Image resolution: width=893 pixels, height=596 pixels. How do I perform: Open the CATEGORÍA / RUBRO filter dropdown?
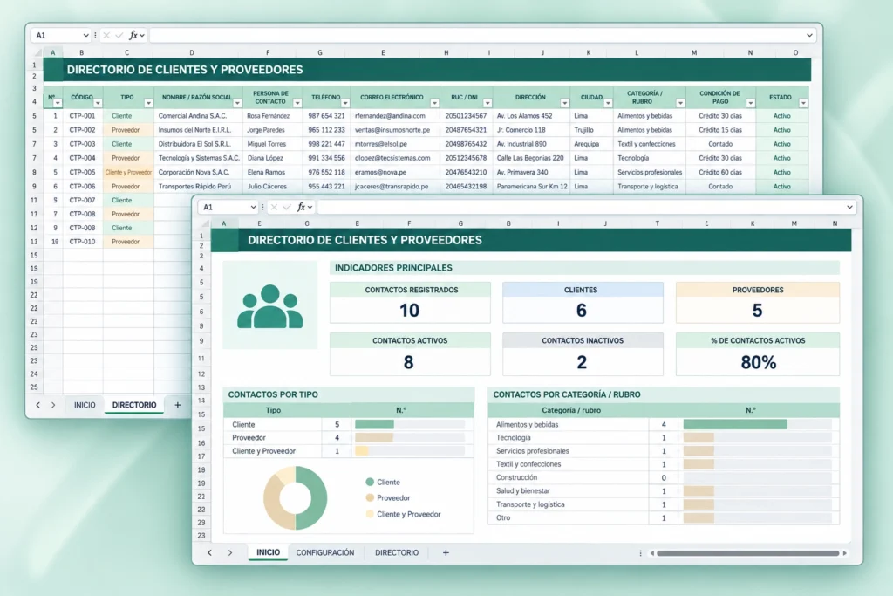(680, 103)
